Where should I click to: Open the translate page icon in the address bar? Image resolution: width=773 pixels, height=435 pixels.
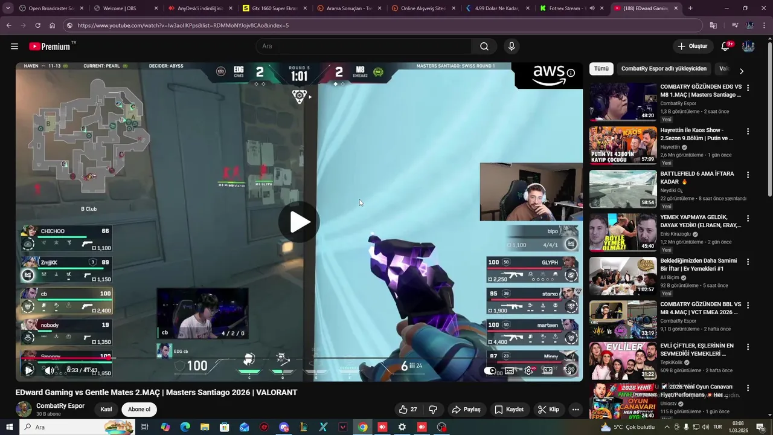point(713,25)
